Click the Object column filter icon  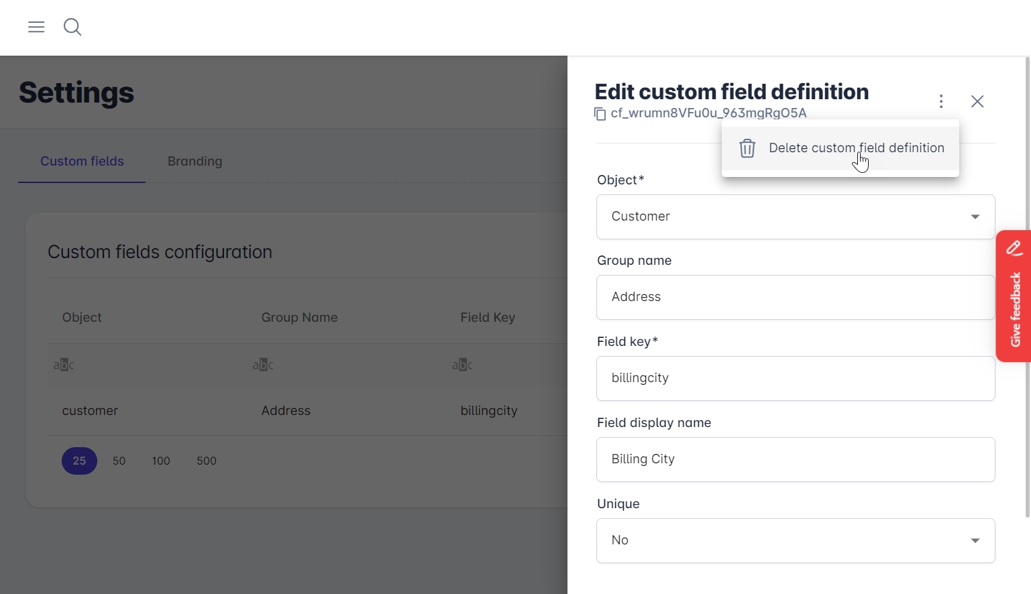(x=64, y=365)
